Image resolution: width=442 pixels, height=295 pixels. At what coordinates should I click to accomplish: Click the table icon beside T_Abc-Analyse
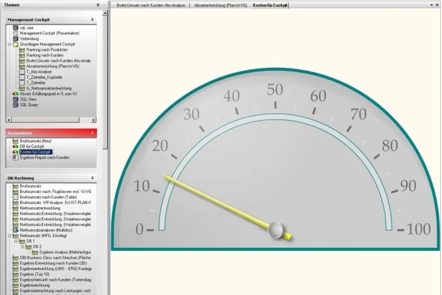coord(22,71)
